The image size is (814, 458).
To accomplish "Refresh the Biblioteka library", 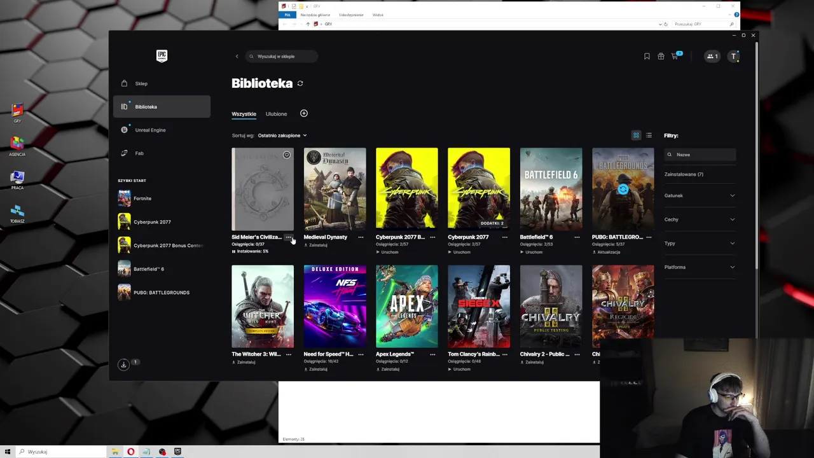I will tap(300, 83).
